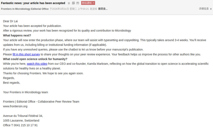Star this accepted article email
Viewport: 213px width, 129px height.
(x=69, y=3)
